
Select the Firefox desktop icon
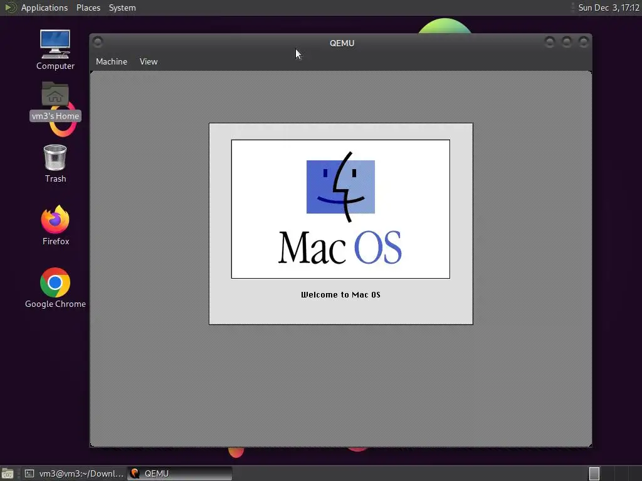coord(55,225)
